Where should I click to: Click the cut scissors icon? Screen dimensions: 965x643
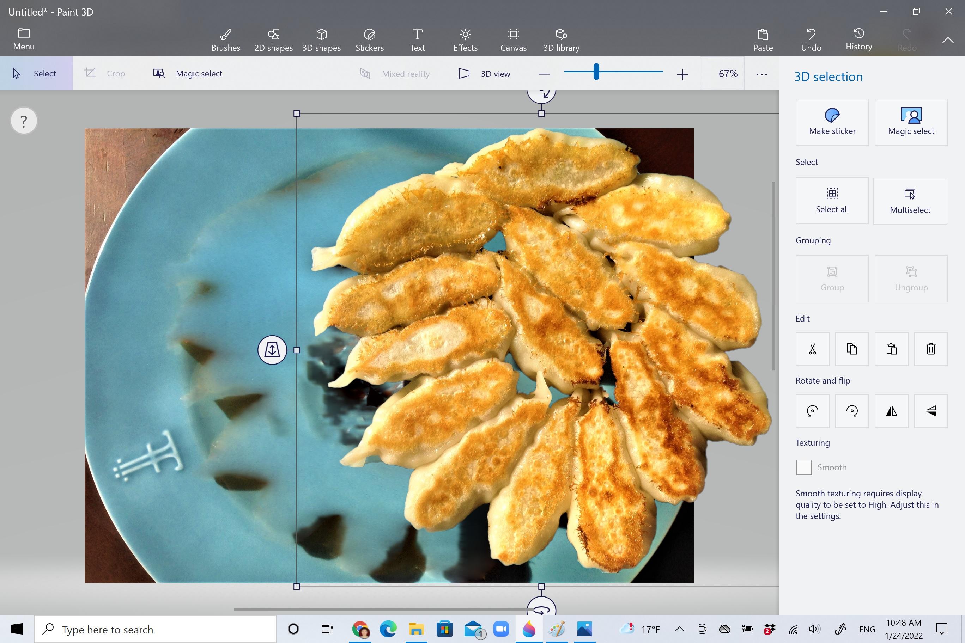click(812, 349)
